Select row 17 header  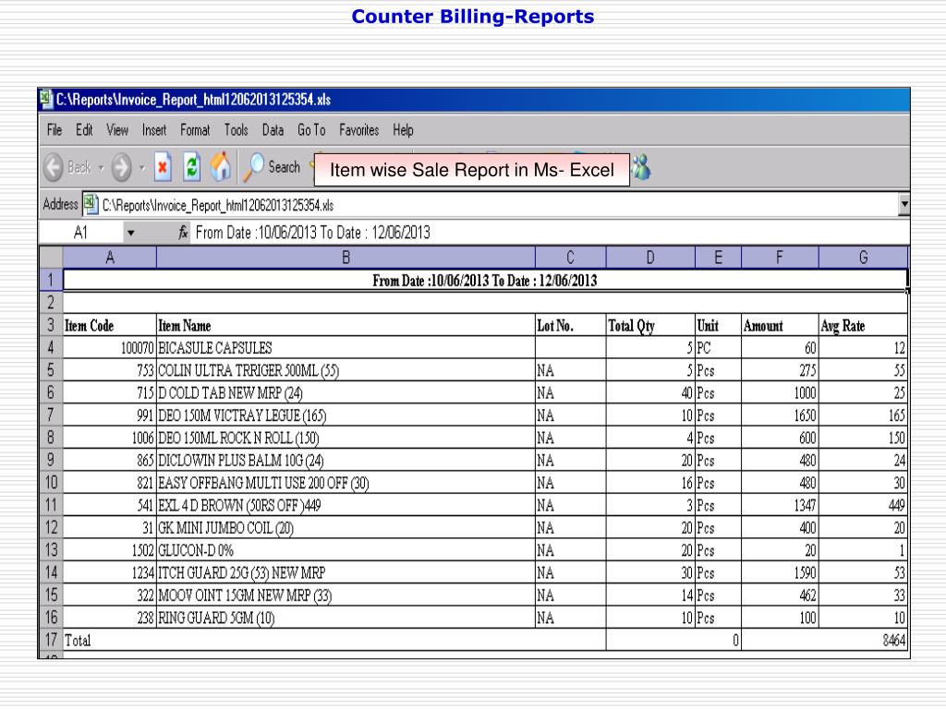pos(51,640)
